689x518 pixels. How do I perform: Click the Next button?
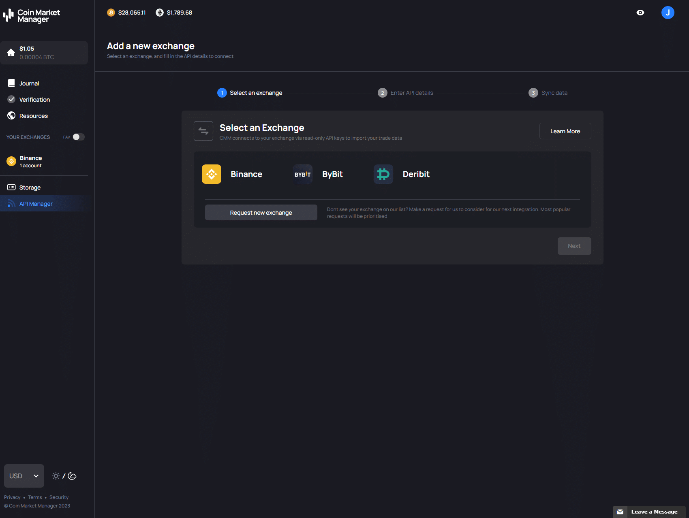[574, 246]
